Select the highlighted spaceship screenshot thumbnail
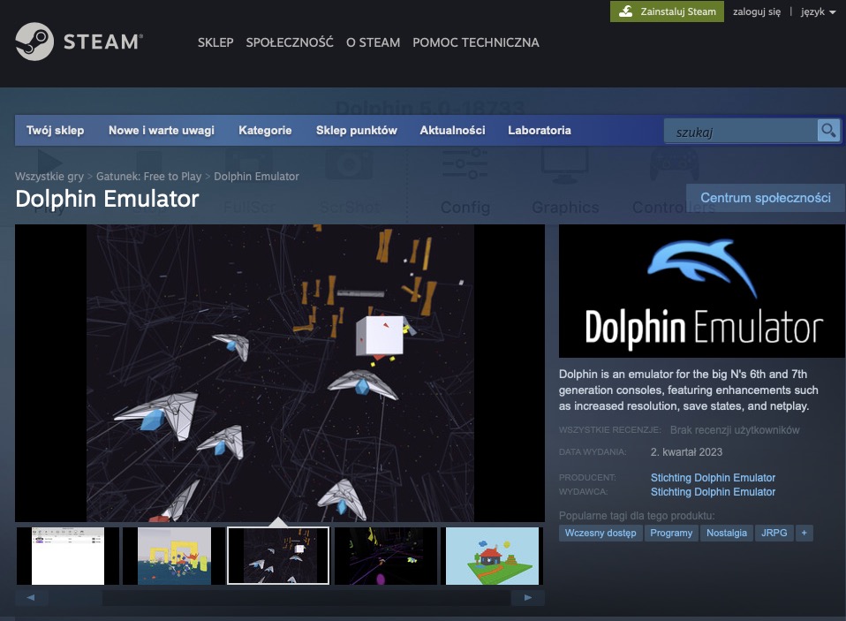Viewport: 846px width, 621px height. [x=278, y=556]
